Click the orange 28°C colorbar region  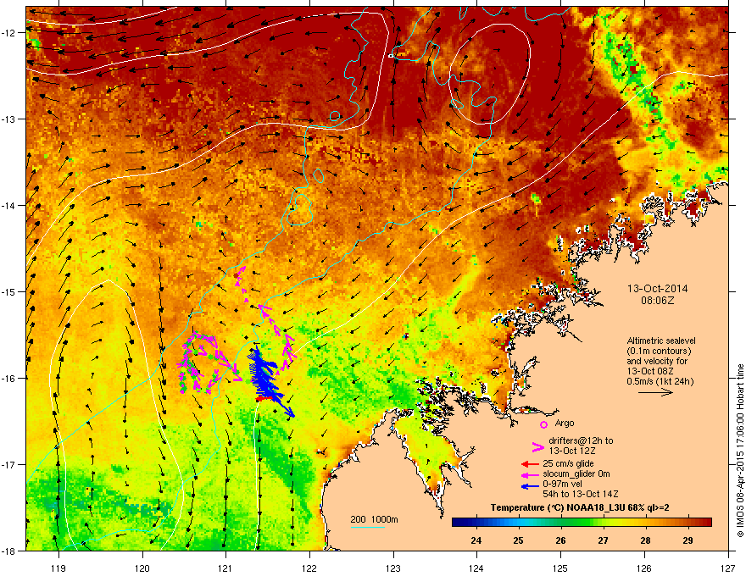tap(646, 523)
